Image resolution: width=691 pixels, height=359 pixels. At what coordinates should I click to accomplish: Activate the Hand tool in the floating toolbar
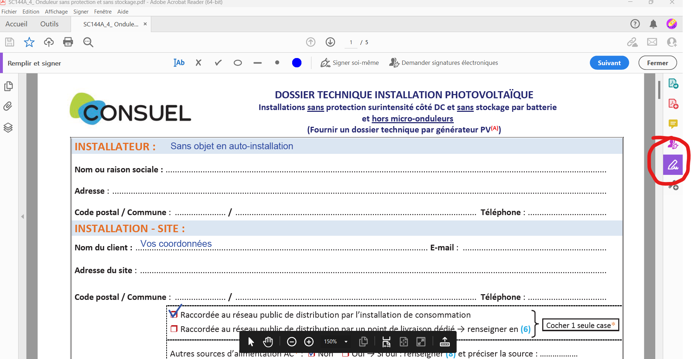[268, 342]
